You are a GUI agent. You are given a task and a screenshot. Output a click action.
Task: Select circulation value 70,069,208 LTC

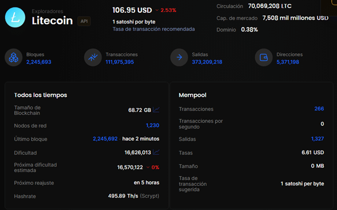[269, 6]
